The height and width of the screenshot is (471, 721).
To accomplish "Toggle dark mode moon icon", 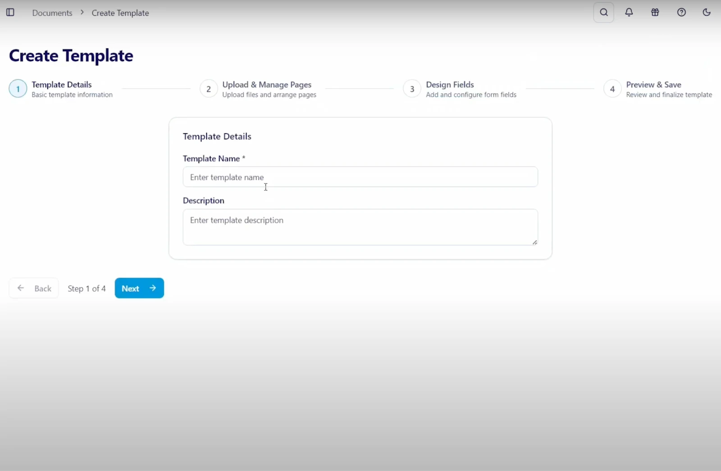I will tap(707, 13).
